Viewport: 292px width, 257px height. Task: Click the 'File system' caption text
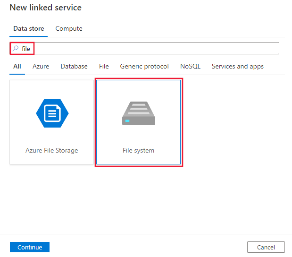[x=138, y=151]
